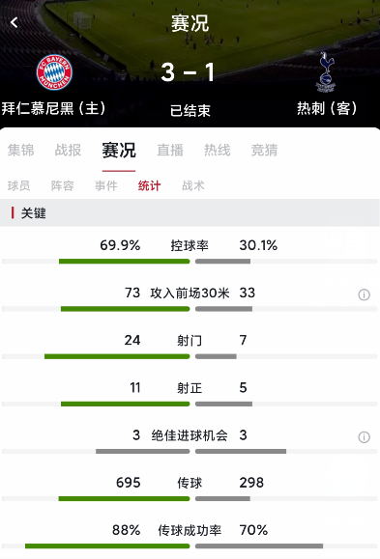Click the 热刺 (客) team name
Viewport: 380px width, 559px height.
click(x=327, y=108)
